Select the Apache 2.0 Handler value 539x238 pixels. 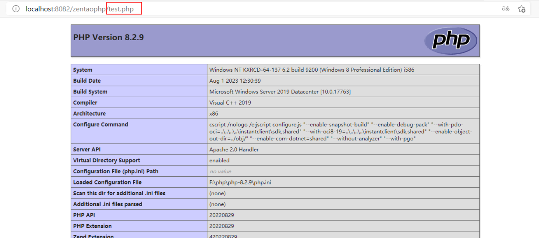click(234, 149)
